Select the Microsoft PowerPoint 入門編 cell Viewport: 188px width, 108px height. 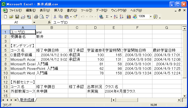(23, 69)
